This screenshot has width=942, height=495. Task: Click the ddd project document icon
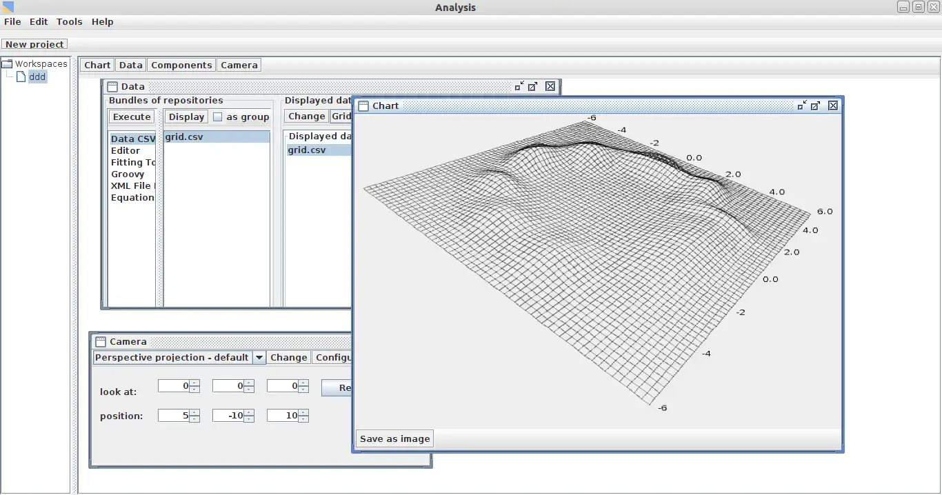pyautogui.click(x=21, y=77)
